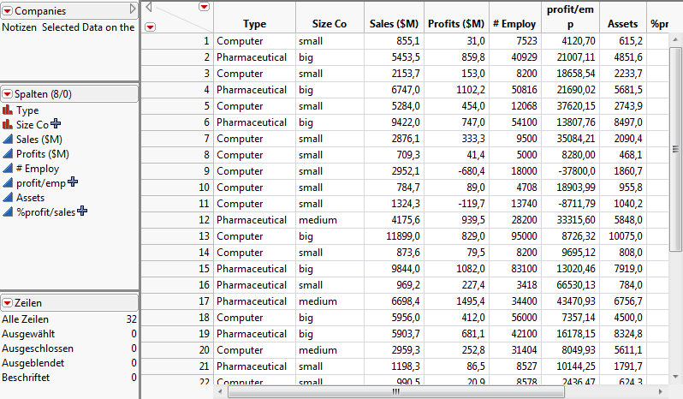Click the continuous icon beside # Employ
The height and width of the screenshot is (399, 683).
[x=8, y=169]
